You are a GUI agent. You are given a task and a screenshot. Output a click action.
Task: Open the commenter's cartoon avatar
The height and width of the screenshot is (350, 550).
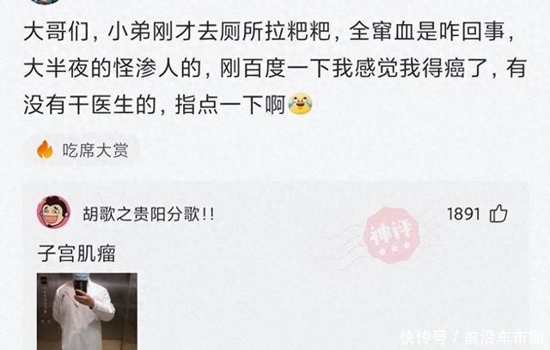53,212
